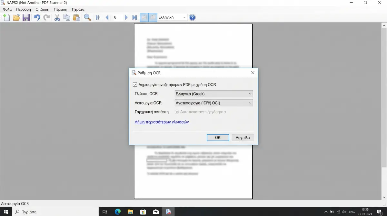The width and height of the screenshot is (387, 216).
Task: Select the Αυτοποκοτανει έργάσηστα radio button
Action: pos(177,112)
